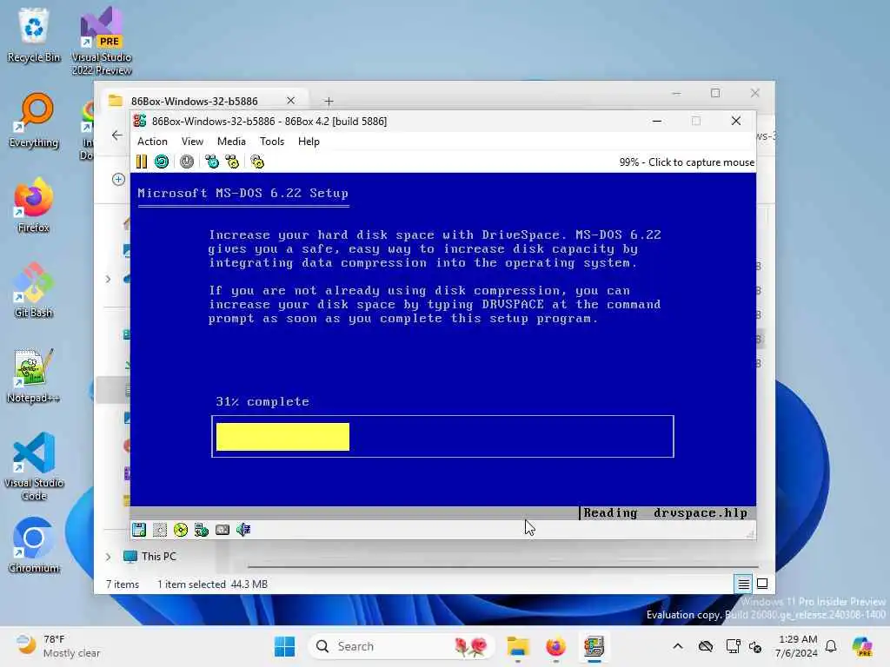Click the second empty floppy drive icon
Image resolution: width=890 pixels, height=667 pixels.
point(160,530)
